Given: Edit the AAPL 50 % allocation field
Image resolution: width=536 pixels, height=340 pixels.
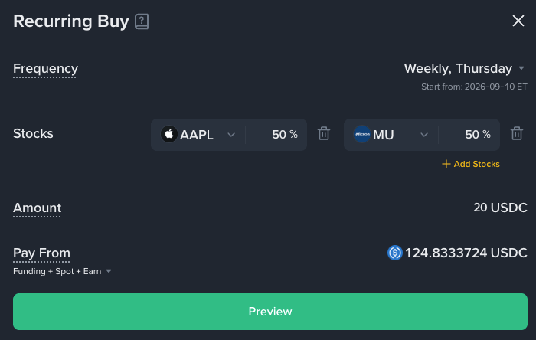Looking at the screenshot, I should [276, 135].
